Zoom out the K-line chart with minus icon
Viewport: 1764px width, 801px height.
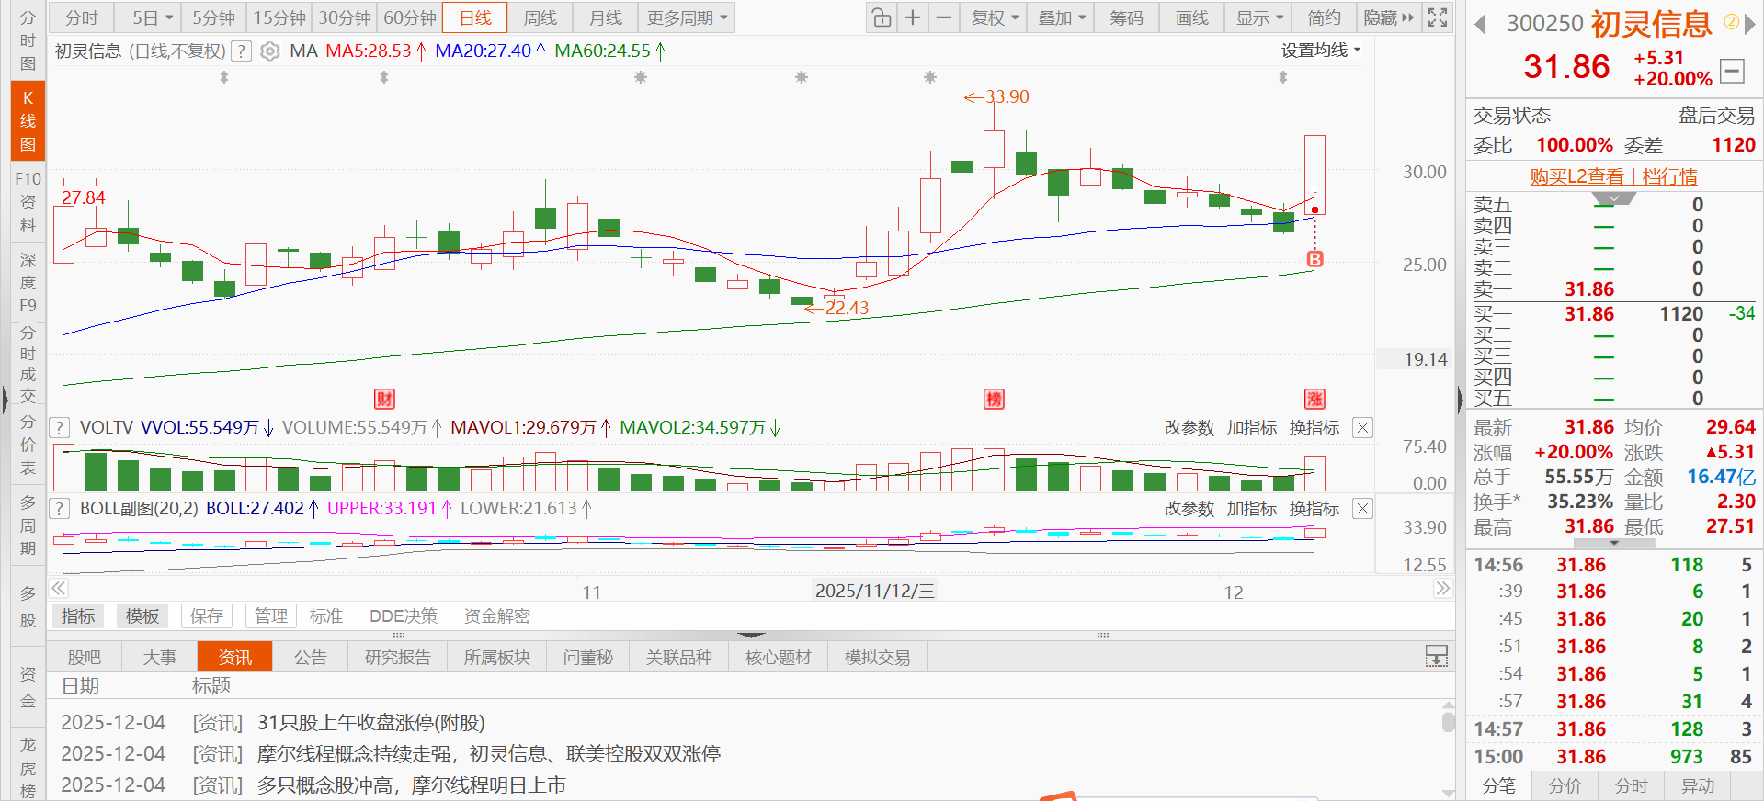click(944, 17)
